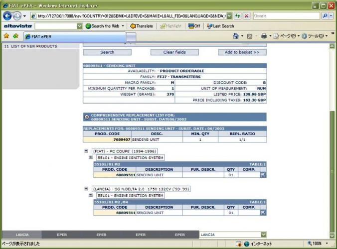337x249 pixels.
Task: Select the LANCIA bottom navigation tab
Action: click(22, 235)
